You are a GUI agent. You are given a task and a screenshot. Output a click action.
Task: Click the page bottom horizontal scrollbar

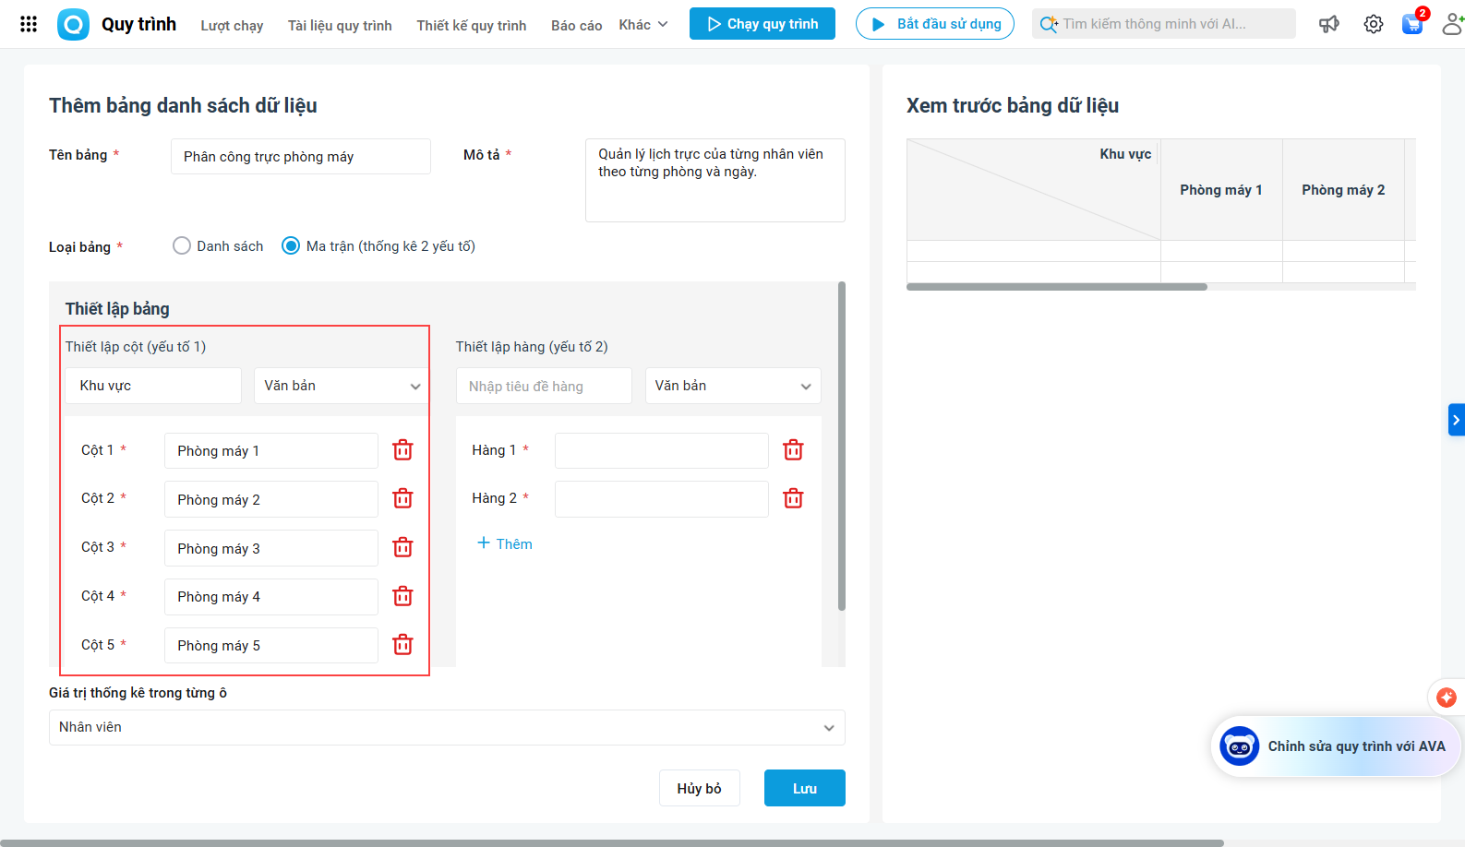click(612, 843)
